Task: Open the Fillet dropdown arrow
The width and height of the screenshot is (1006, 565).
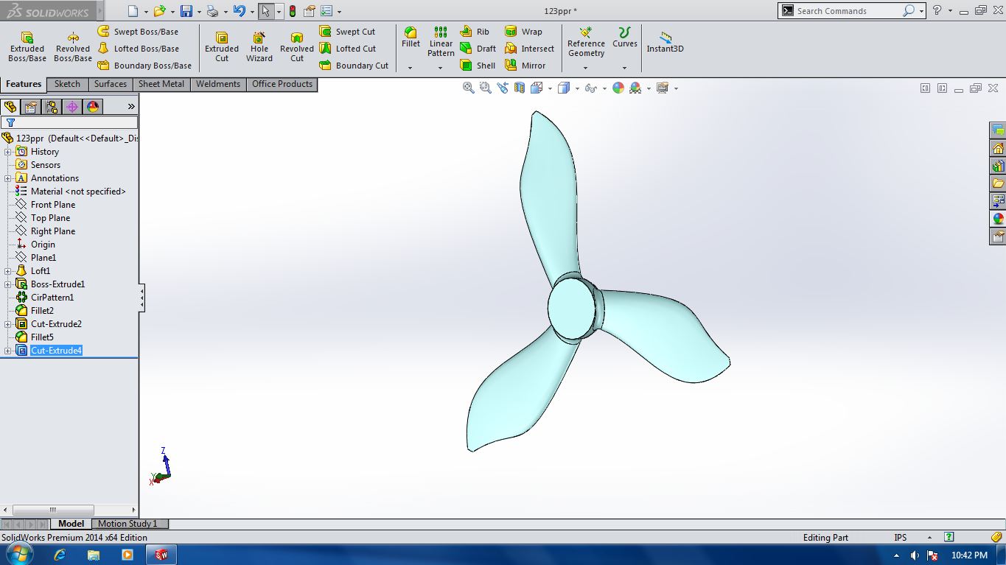Action: click(x=411, y=68)
